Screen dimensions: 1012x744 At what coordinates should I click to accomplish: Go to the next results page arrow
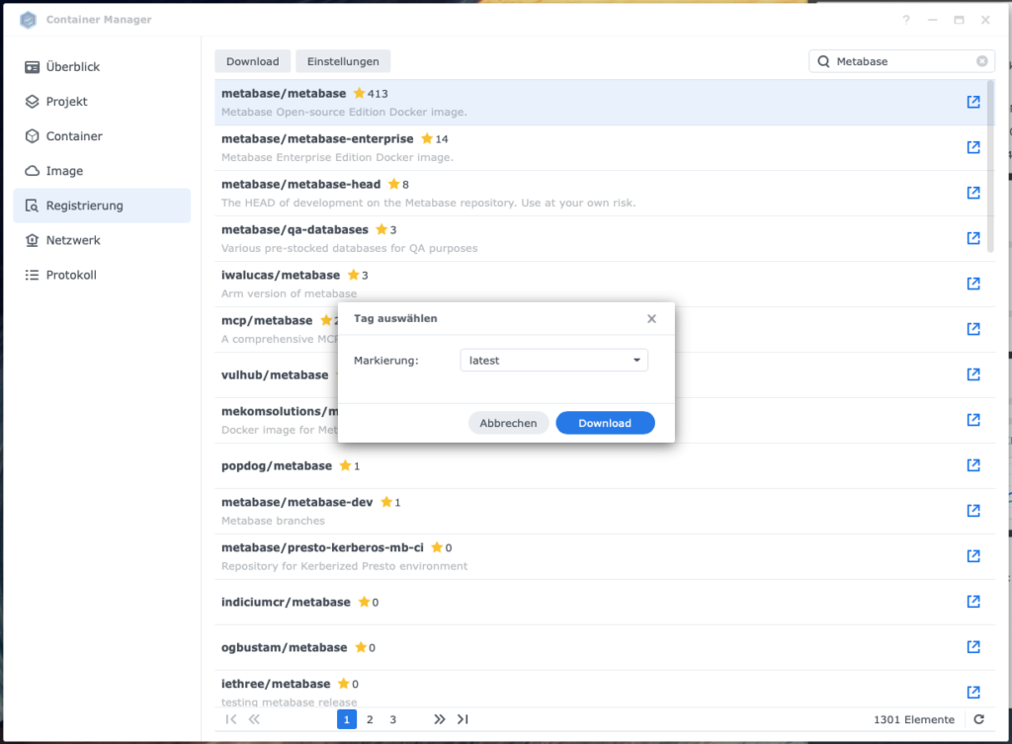coord(440,719)
